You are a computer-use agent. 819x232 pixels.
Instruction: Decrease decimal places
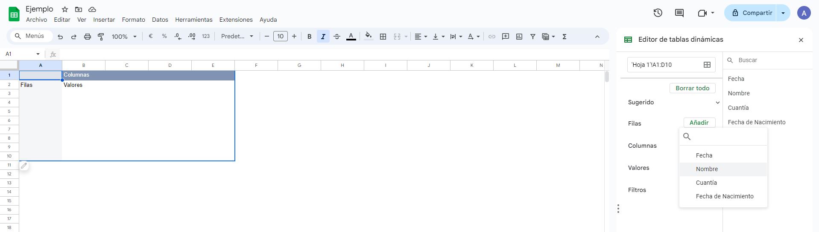[178, 36]
